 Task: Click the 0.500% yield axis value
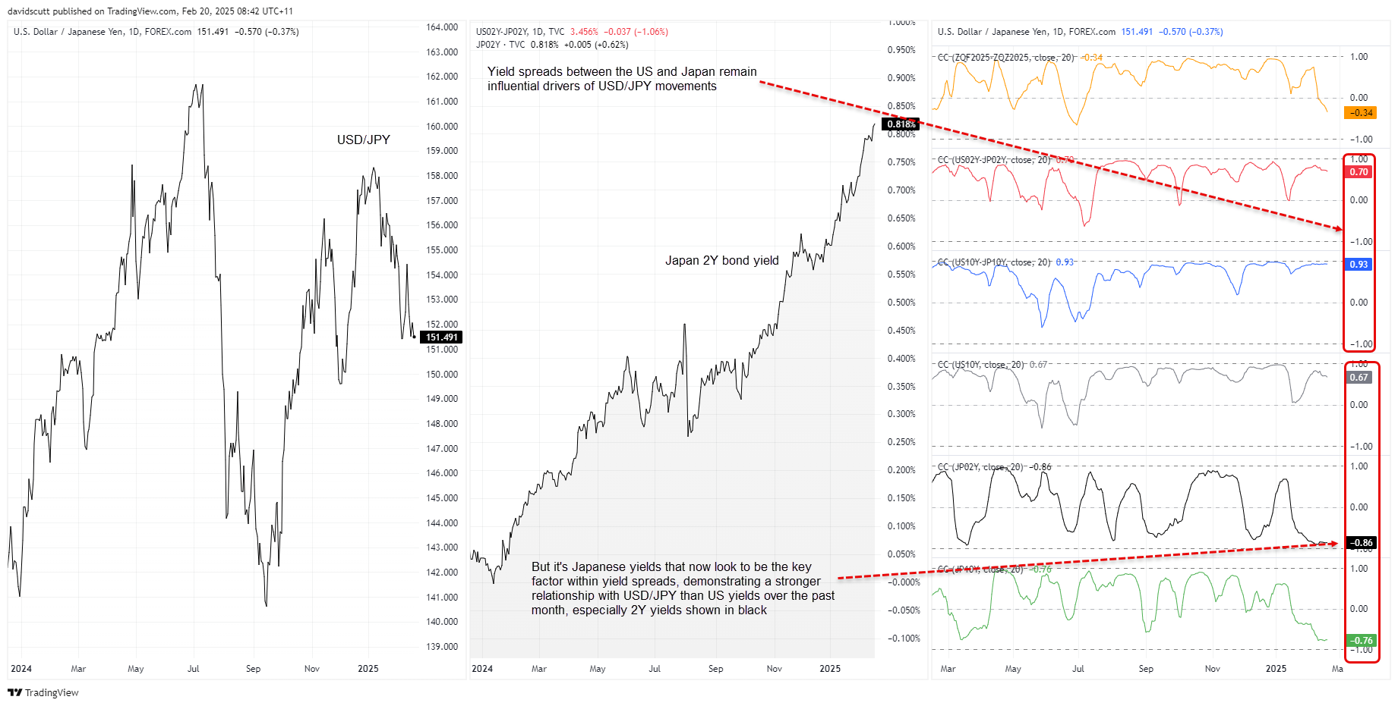901,303
